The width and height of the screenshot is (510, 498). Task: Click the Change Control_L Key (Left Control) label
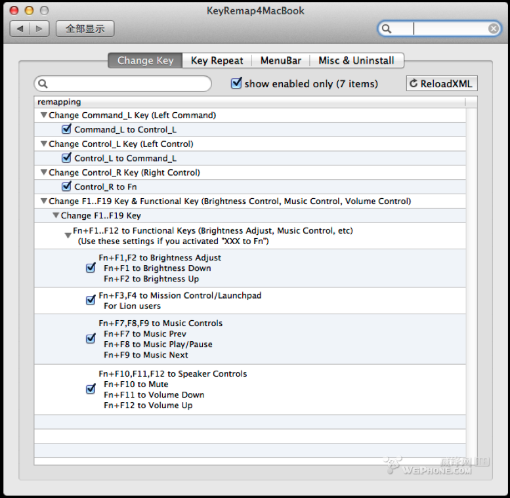(121, 144)
